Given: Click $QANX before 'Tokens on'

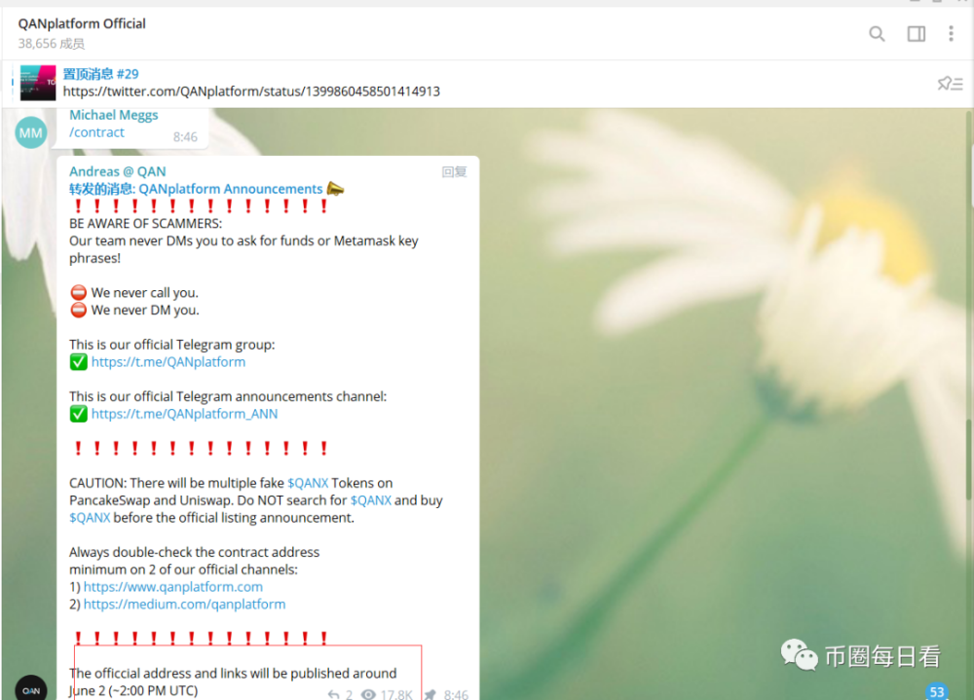Looking at the screenshot, I should tap(308, 483).
